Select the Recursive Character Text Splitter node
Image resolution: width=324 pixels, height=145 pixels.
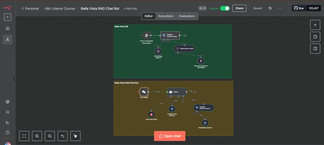tap(201, 61)
